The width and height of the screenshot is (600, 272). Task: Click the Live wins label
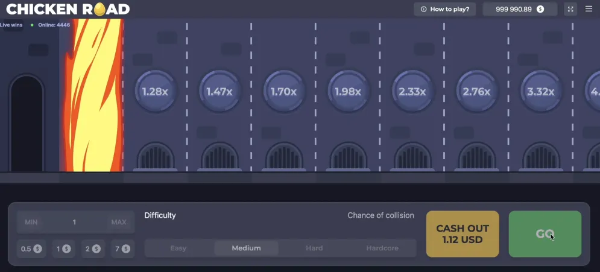11,25
